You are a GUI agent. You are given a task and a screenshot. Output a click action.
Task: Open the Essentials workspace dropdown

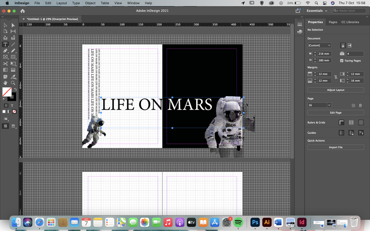(317, 11)
